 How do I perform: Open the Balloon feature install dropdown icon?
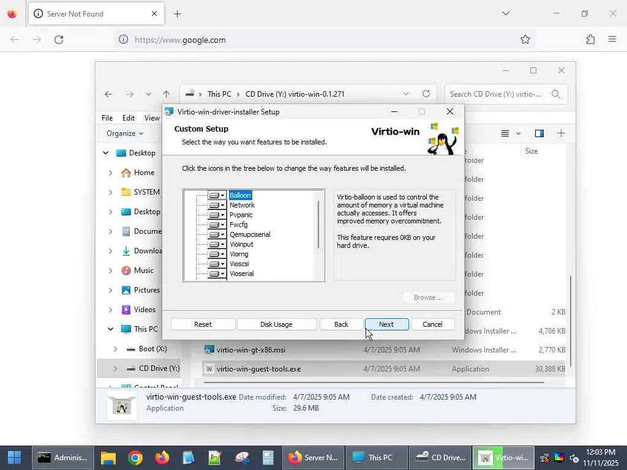tap(217, 195)
